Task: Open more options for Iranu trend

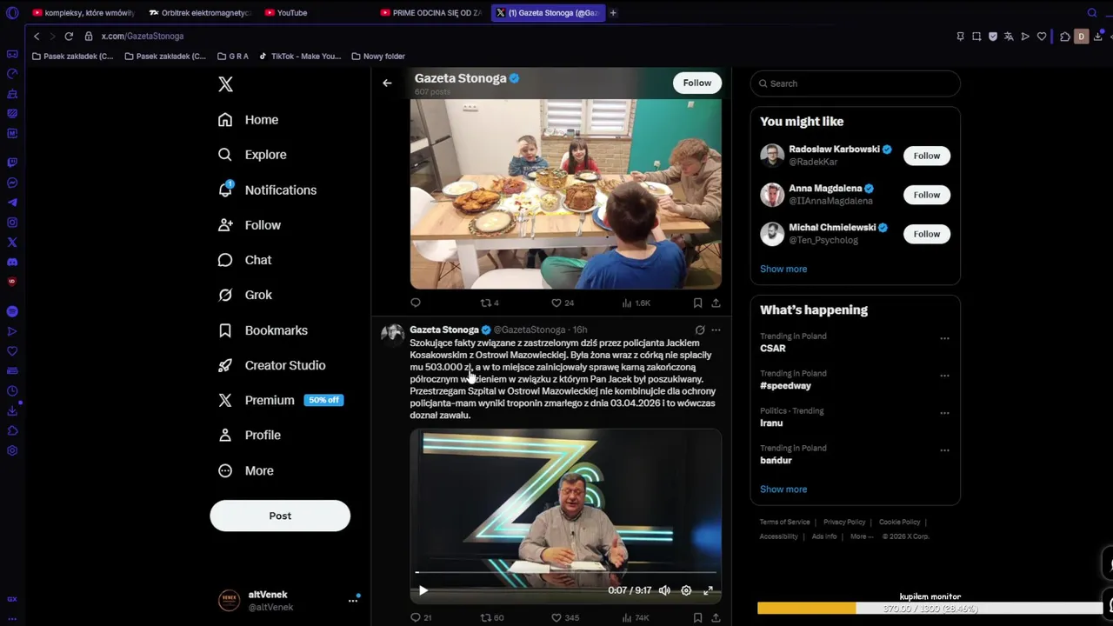Action: tap(944, 413)
